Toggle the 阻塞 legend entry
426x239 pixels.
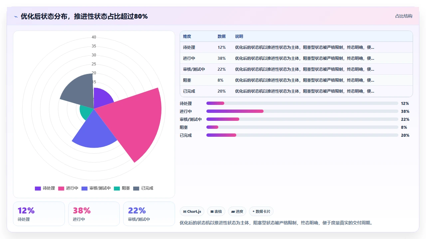click(122, 188)
